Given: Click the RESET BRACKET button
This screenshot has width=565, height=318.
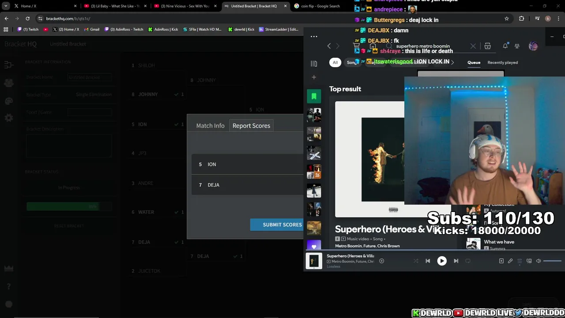Looking at the screenshot, I should click(69, 226).
